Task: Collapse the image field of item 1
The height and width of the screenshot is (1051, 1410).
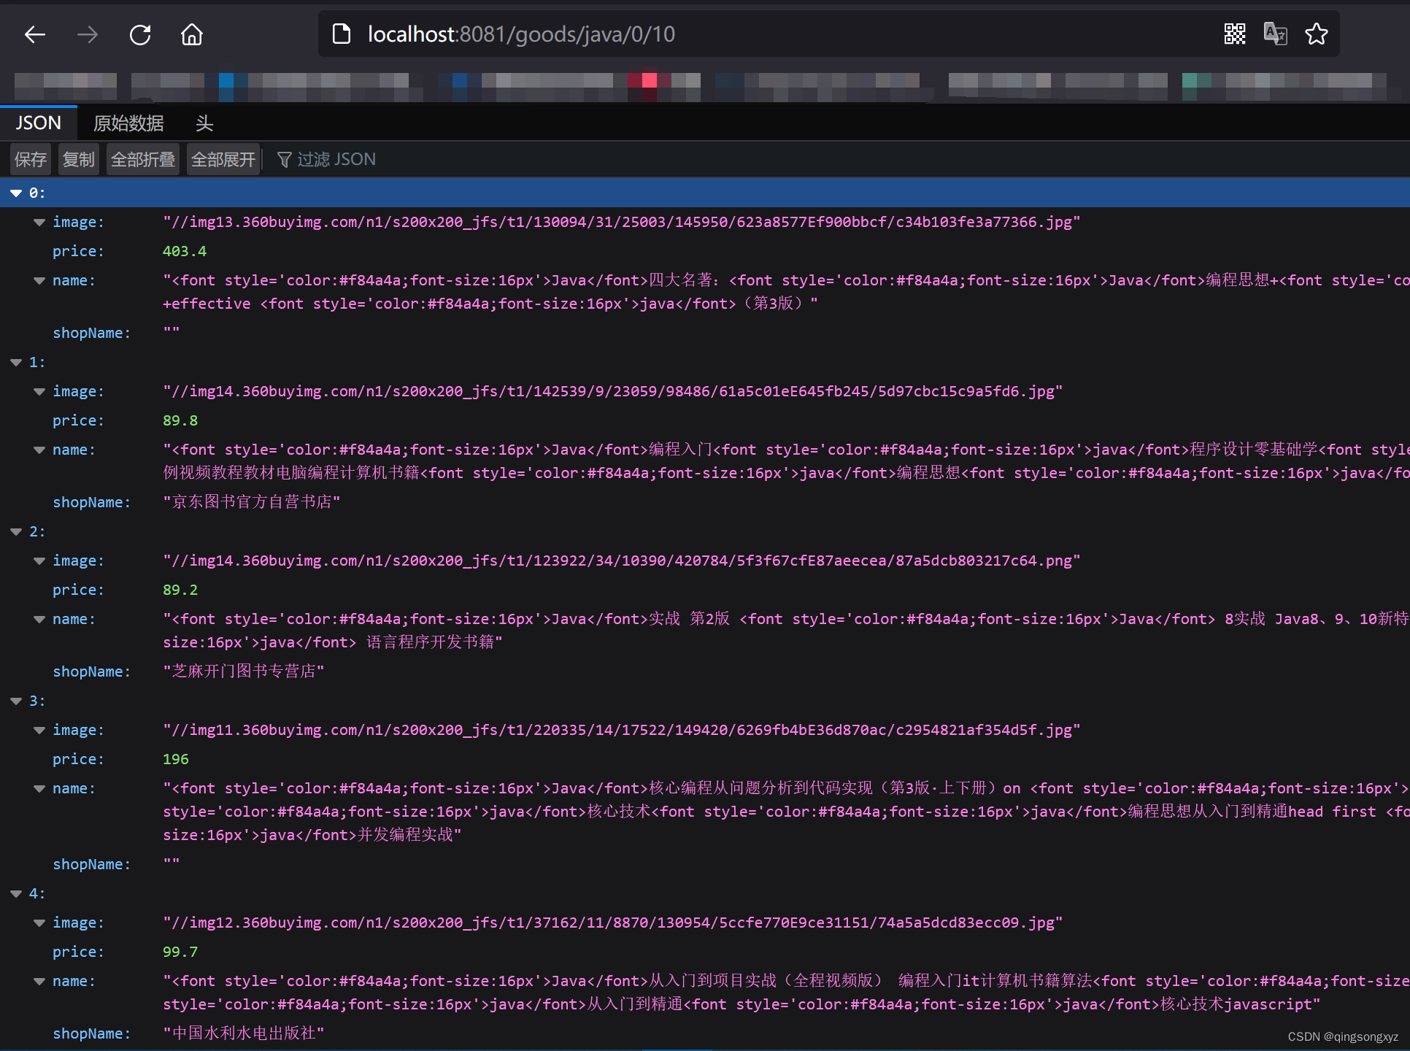Action: [39, 391]
